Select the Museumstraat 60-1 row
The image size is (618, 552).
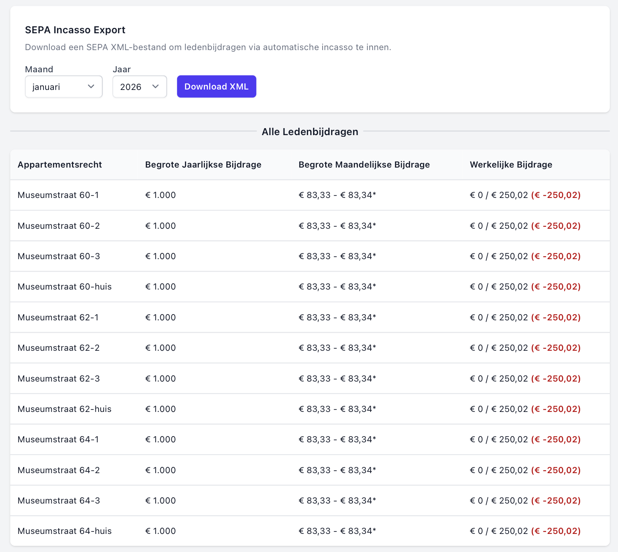click(x=58, y=195)
